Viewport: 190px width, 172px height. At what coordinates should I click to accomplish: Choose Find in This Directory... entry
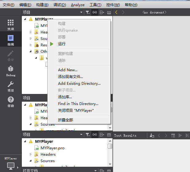[x=79, y=104]
